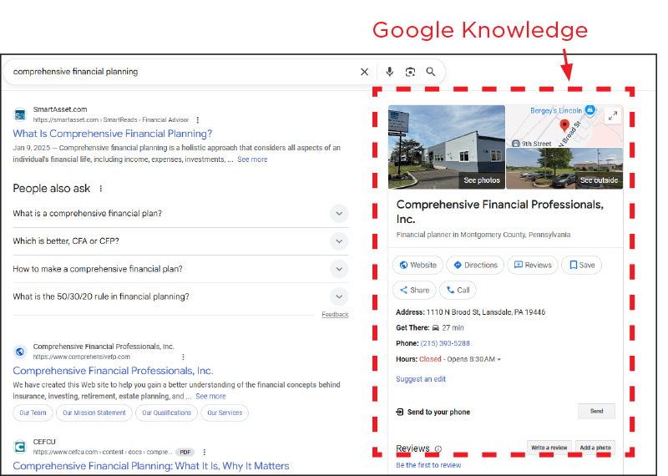Screen dimensions: 668x476
Task: Click See more on SmartAsset snippet
Action: (x=252, y=160)
